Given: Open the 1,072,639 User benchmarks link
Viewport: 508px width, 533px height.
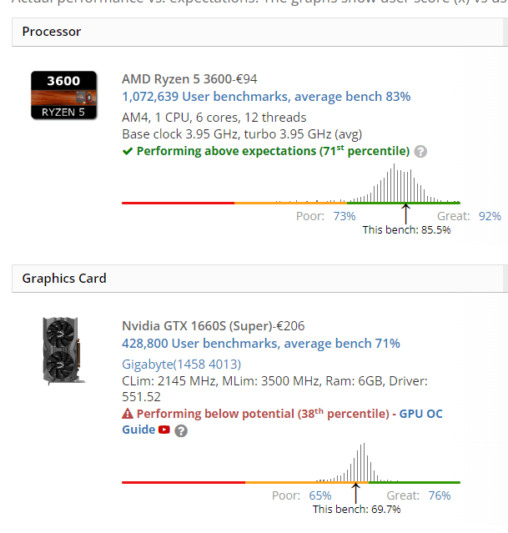Looking at the screenshot, I should click(266, 97).
